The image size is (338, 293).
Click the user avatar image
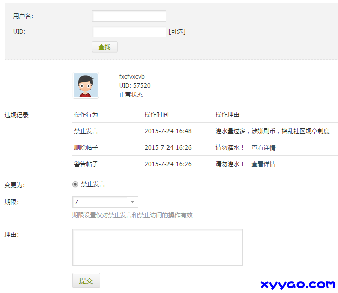86,85
